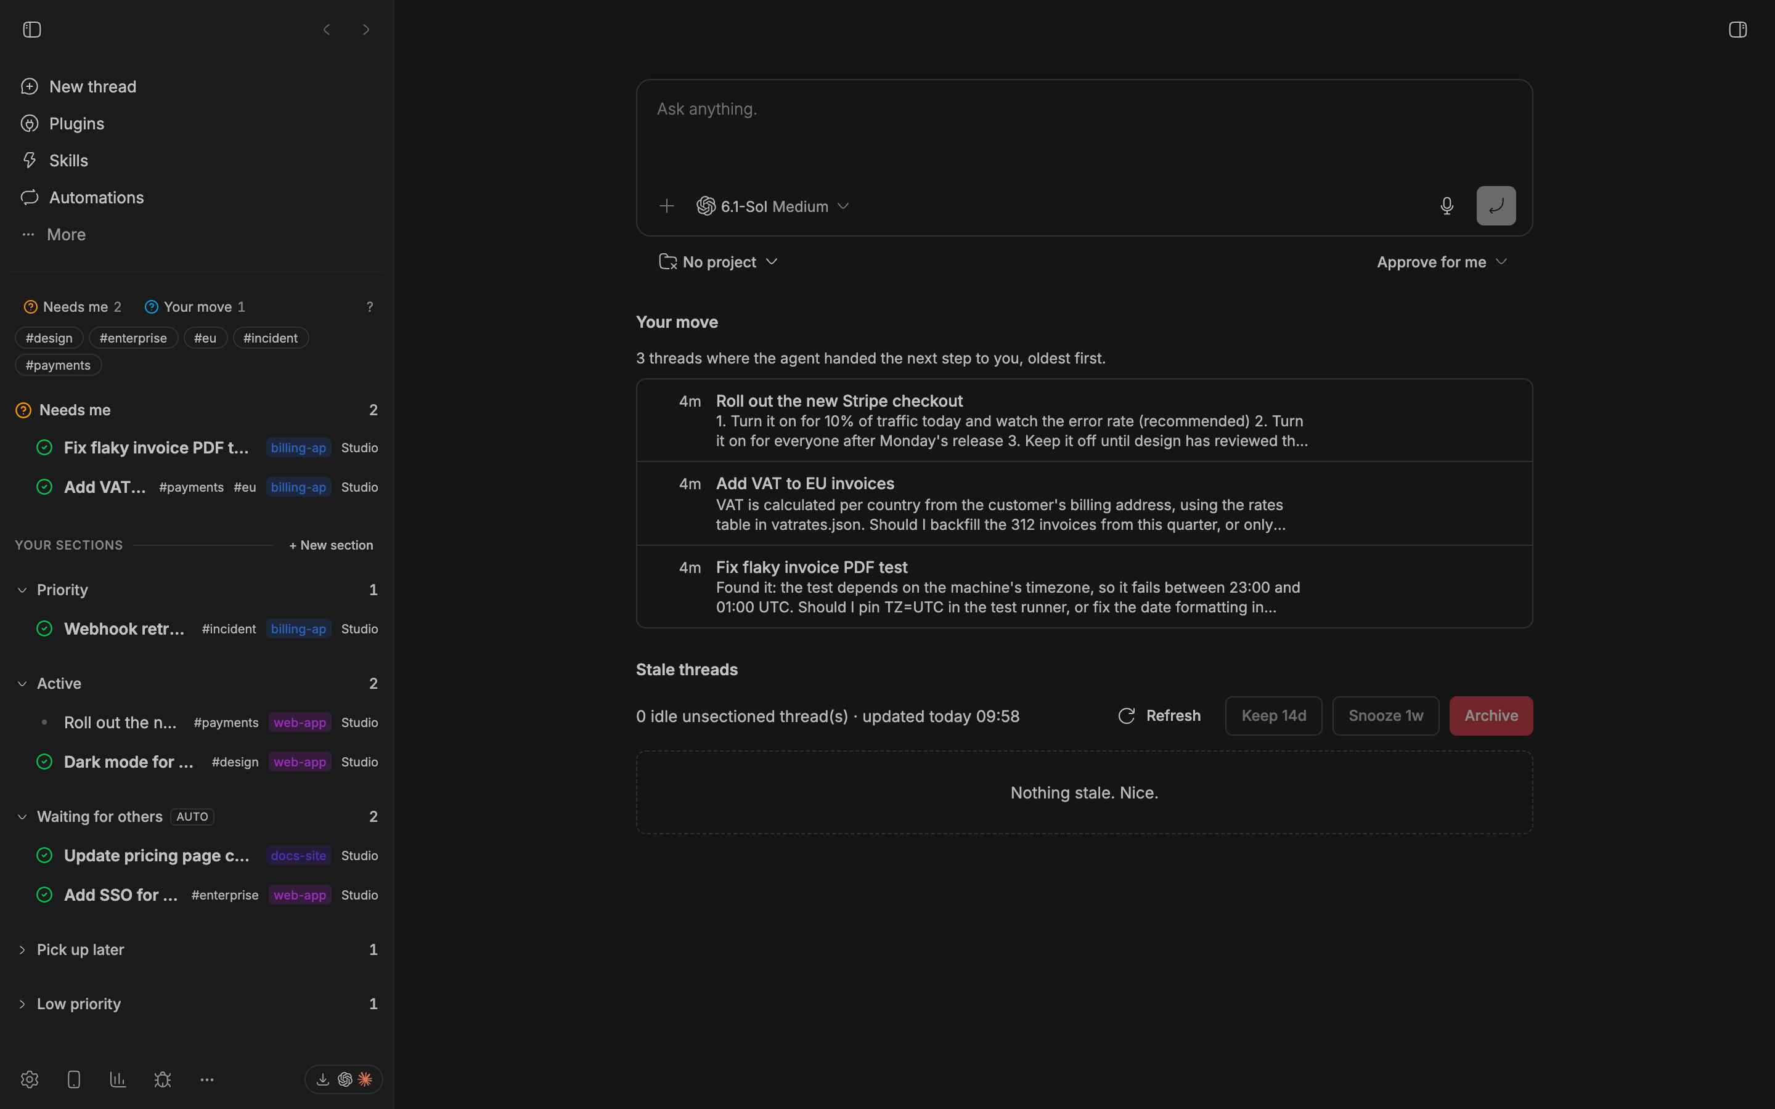Filter threads by the #payments chip
Screen dimensions: 1775x1109
pos(58,365)
